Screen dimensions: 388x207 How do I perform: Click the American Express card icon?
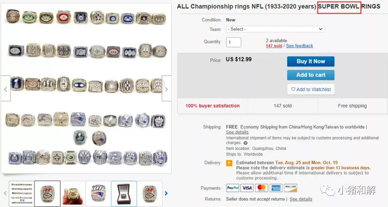coord(276,188)
